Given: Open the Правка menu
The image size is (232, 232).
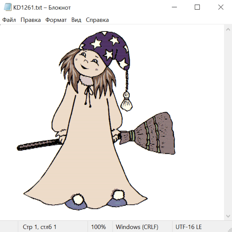Looking at the screenshot, I should pos(31,20).
